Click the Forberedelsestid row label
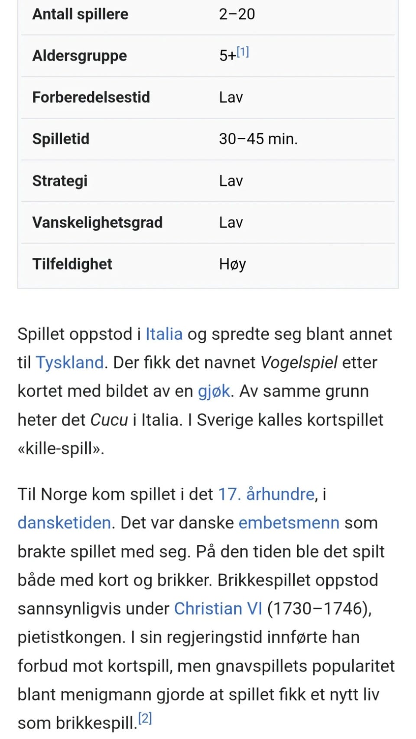 coord(91,97)
